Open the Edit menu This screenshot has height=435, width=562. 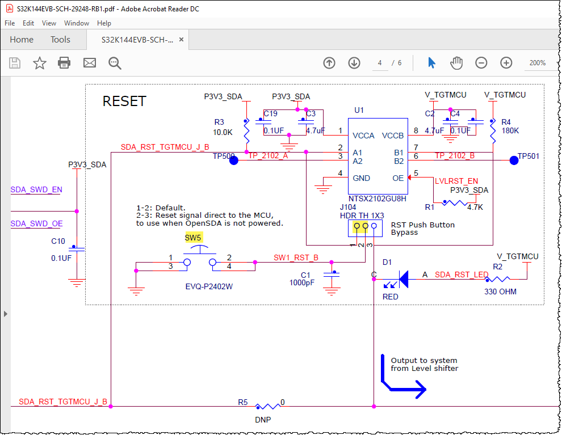(28, 23)
